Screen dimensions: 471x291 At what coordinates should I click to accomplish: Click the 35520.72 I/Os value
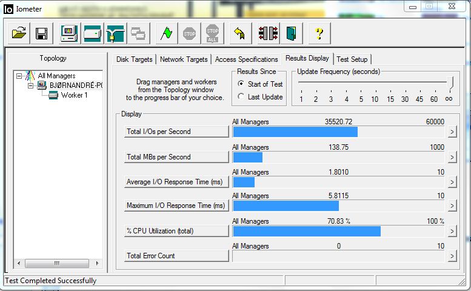point(338,122)
